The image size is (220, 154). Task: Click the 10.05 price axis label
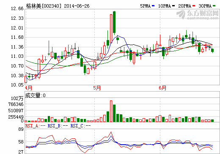point(17,85)
